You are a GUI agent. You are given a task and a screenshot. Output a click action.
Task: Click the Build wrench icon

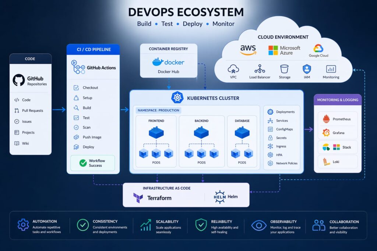(x=76, y=108)
